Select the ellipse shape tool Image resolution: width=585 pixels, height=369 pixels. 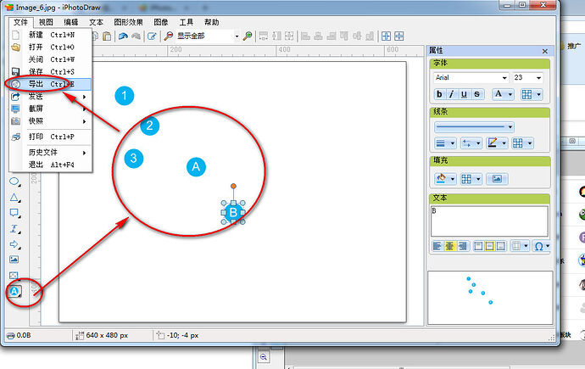click(14, 182)
